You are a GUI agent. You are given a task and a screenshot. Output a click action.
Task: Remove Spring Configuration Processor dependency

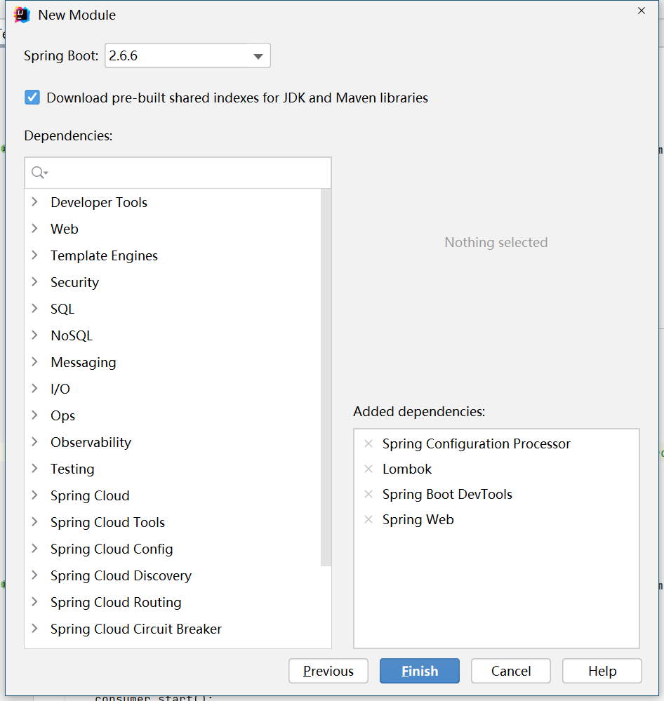click(x=368, y=443)
